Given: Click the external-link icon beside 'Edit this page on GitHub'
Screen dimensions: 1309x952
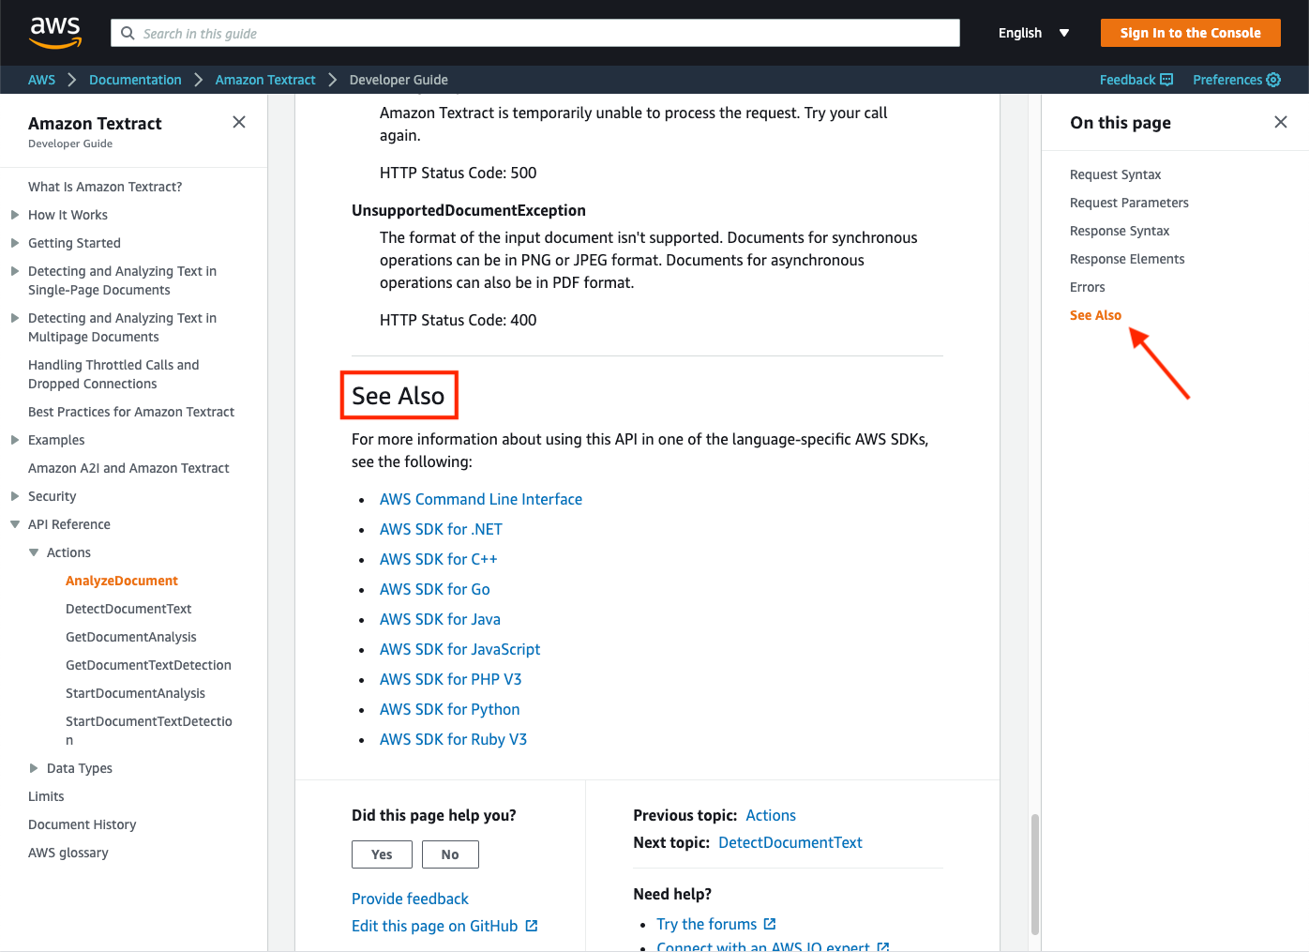Looking at the screenshot, I should click(x=532, y=926).
